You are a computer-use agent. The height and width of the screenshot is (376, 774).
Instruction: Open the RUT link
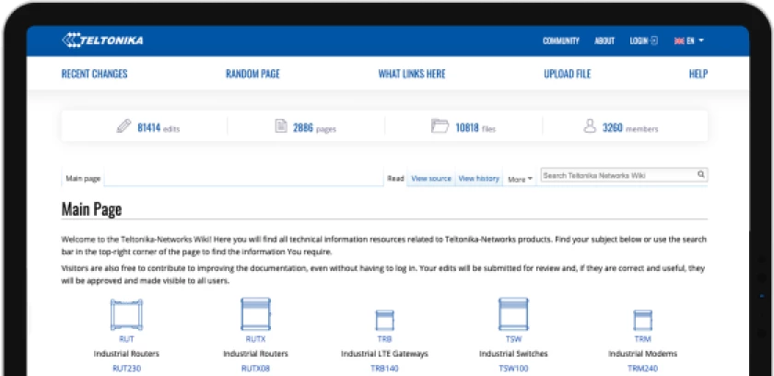(127, 339)
